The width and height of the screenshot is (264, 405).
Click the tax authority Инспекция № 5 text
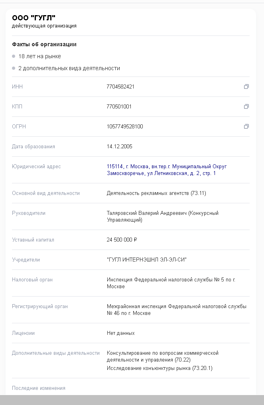coord(171,283)
